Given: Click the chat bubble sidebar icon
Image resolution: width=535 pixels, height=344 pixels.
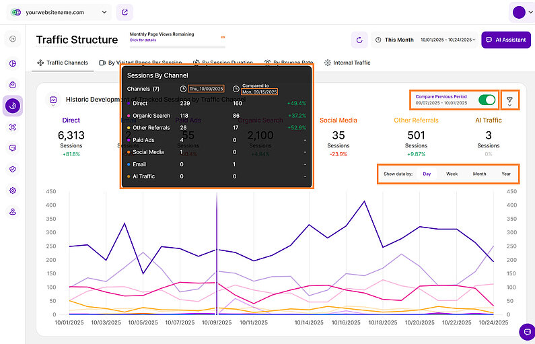Looking at the screenshot, I should tap(13, 148).
